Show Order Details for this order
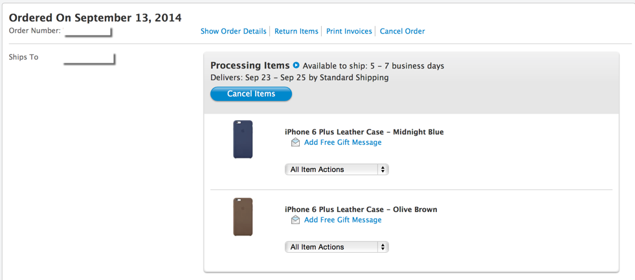The image size is (635, 280). tap(233, 31)
